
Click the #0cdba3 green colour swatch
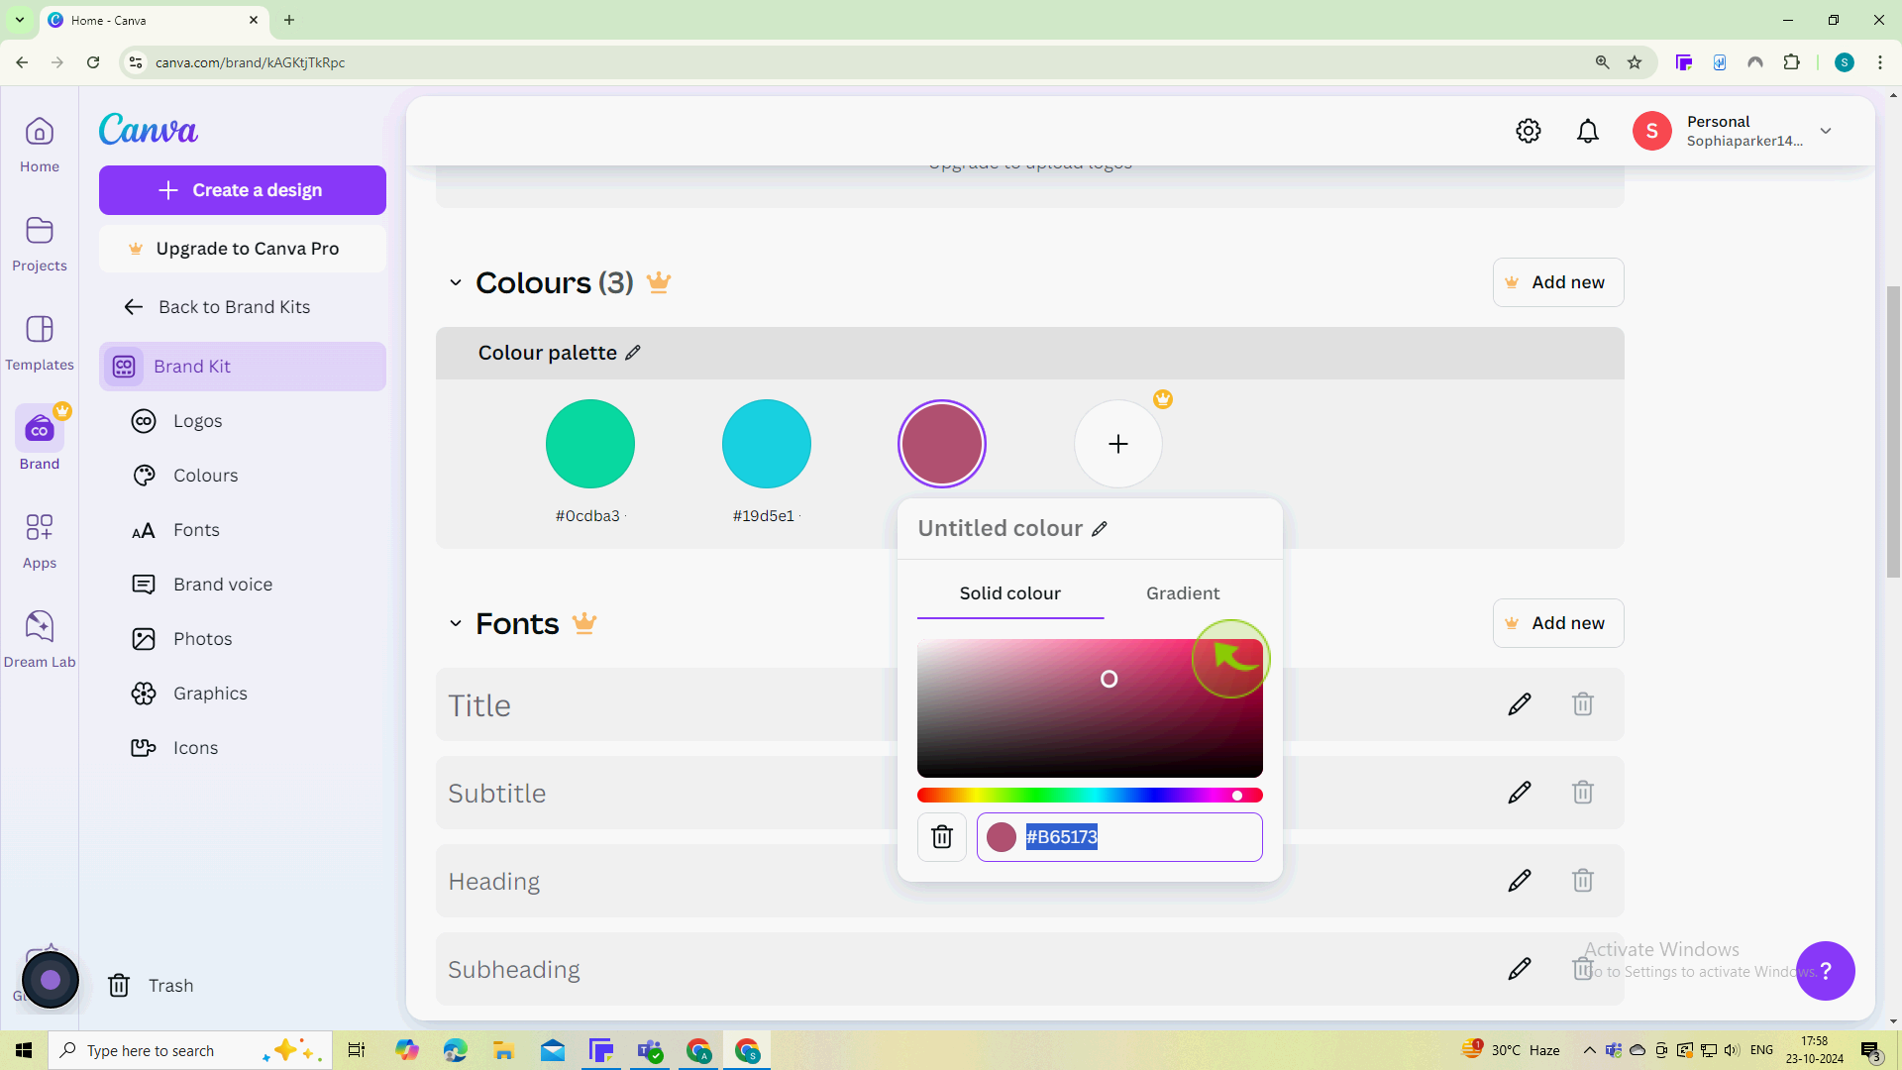pyautogui.click(x=589, y=444)
